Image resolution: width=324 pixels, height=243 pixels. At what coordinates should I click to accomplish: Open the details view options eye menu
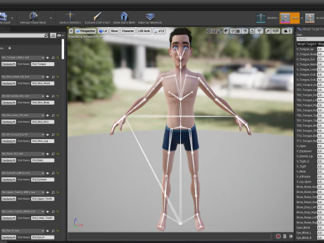pyautogui.click(x=60, y=36)
